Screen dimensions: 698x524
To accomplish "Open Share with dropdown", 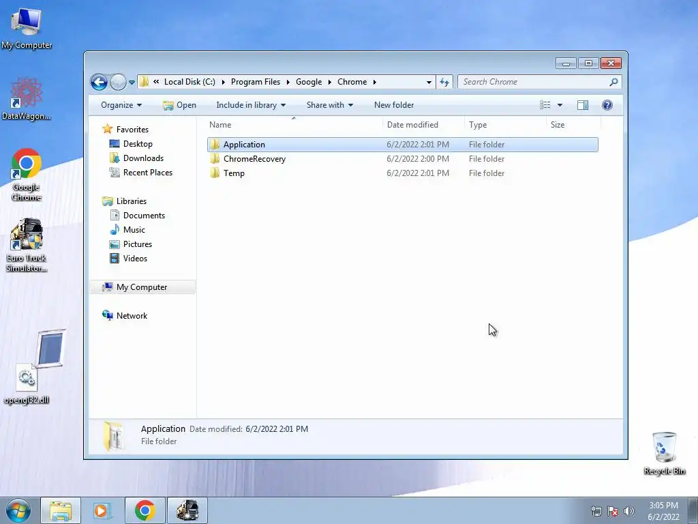I will click(x=329, y=105).
